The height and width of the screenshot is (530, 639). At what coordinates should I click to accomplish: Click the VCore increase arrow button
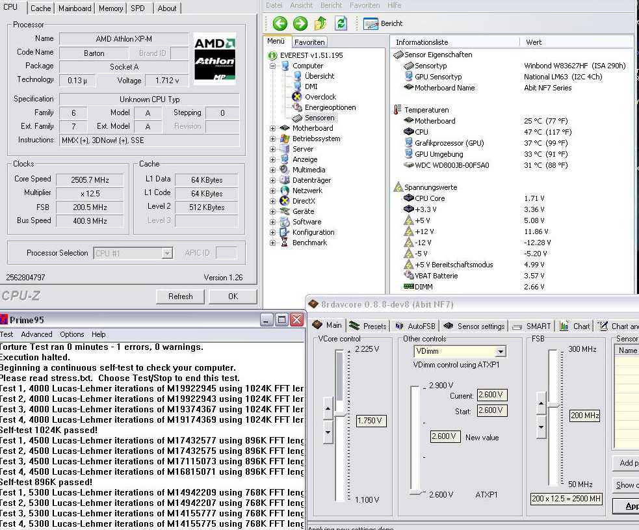pyautogui.click(x=328, y=408)
